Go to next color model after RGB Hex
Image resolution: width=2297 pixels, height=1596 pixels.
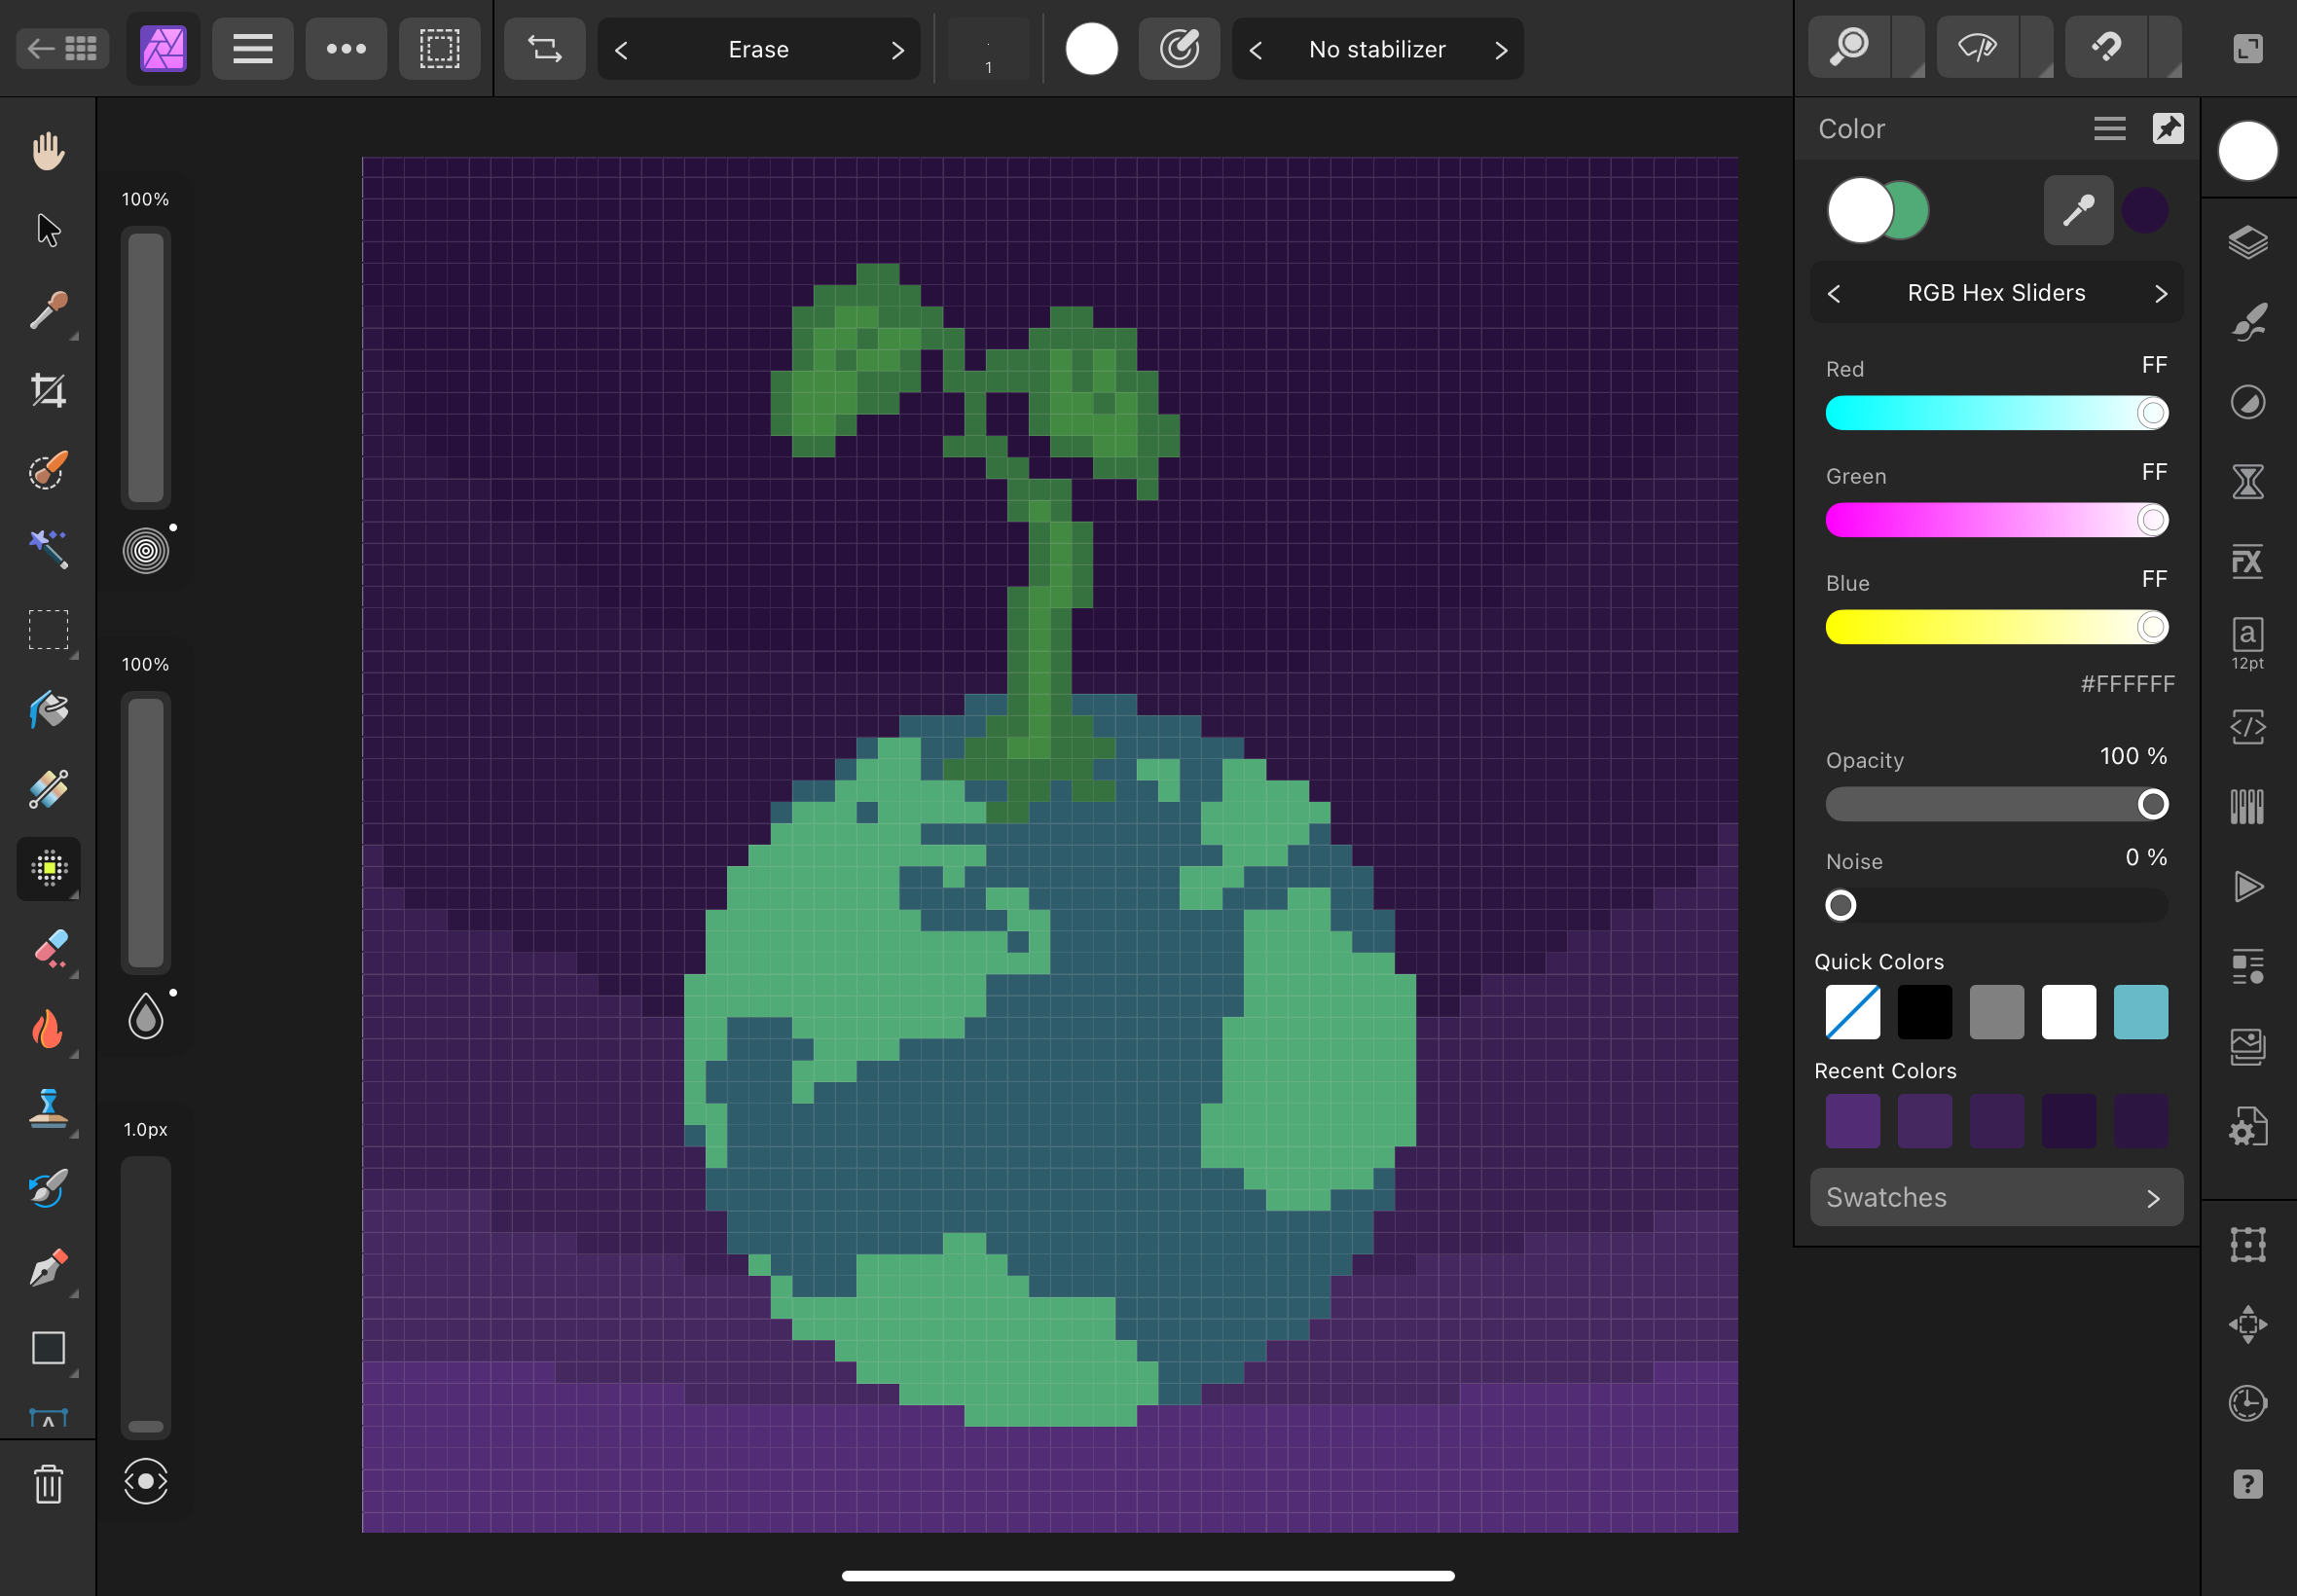click(2160, 294)
